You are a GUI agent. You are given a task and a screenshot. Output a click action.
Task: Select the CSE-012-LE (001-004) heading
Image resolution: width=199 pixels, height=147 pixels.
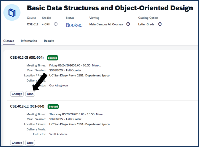(x=27, y=106)
